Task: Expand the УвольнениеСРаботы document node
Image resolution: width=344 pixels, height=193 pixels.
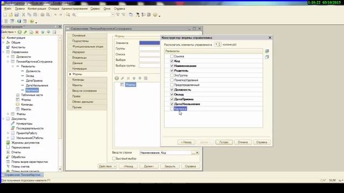Action: 8,138
